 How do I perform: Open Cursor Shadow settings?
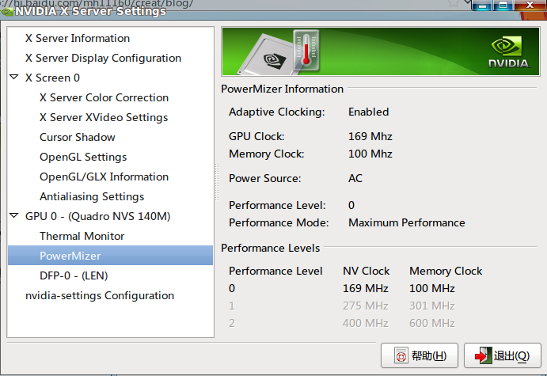point(78,137)
